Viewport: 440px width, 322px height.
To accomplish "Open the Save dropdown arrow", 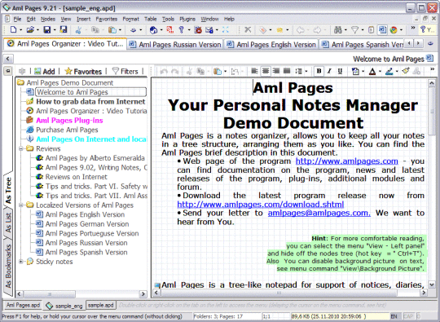I will pos(55,30).
